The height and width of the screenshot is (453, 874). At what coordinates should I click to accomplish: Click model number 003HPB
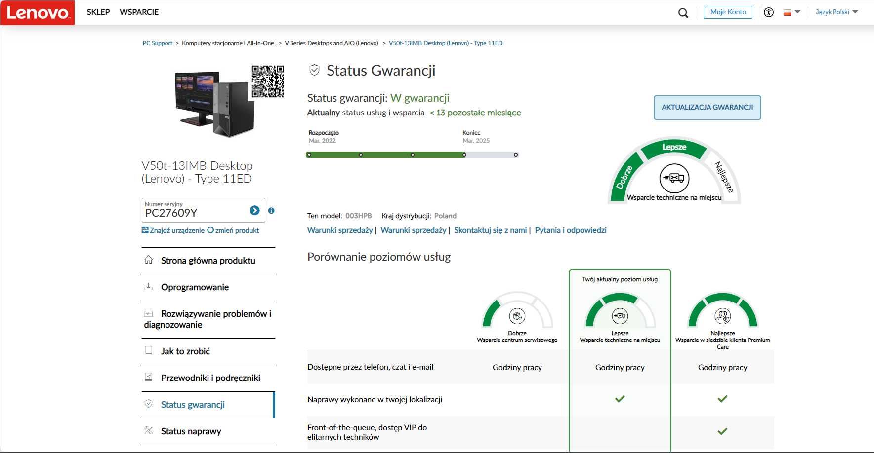pos(359,216)
